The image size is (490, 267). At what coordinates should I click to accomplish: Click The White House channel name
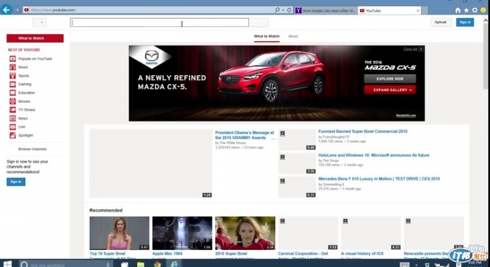coord(233,143)
